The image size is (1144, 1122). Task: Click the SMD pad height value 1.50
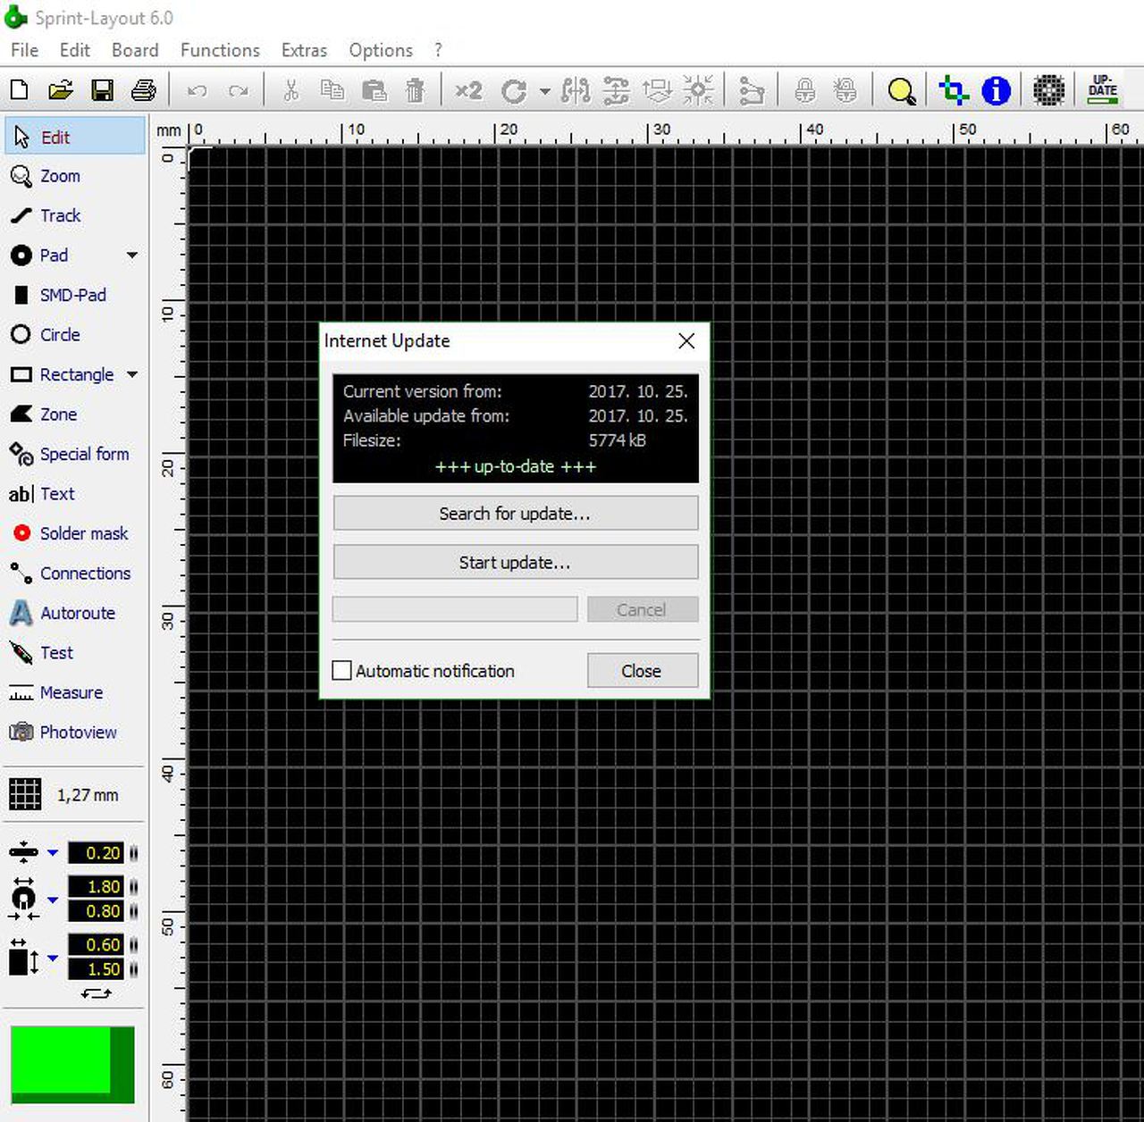point(96,969)
